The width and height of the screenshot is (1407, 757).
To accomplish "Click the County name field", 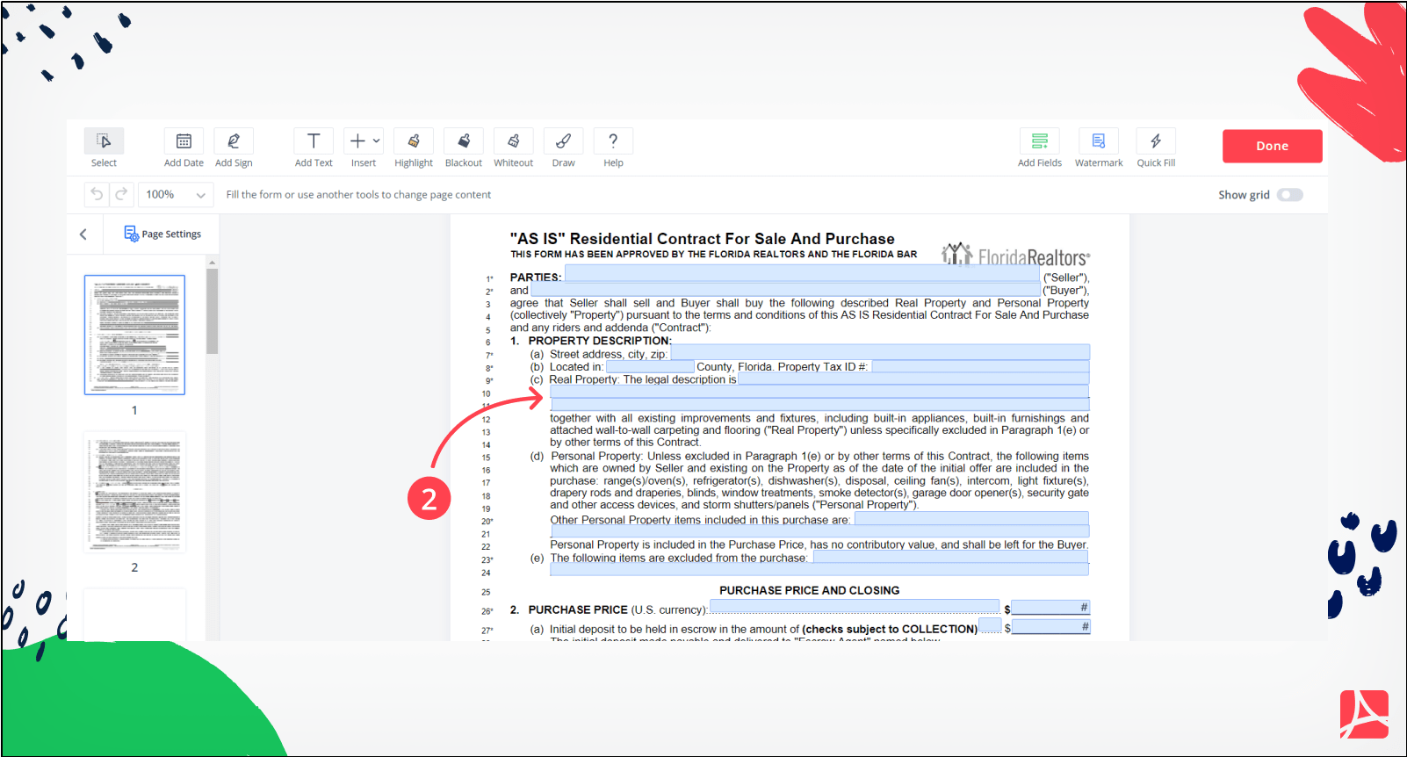I will click(650, 366).
